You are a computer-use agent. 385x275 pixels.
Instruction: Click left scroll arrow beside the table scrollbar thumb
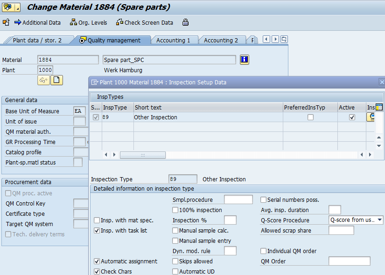click(x=106, y=155)
